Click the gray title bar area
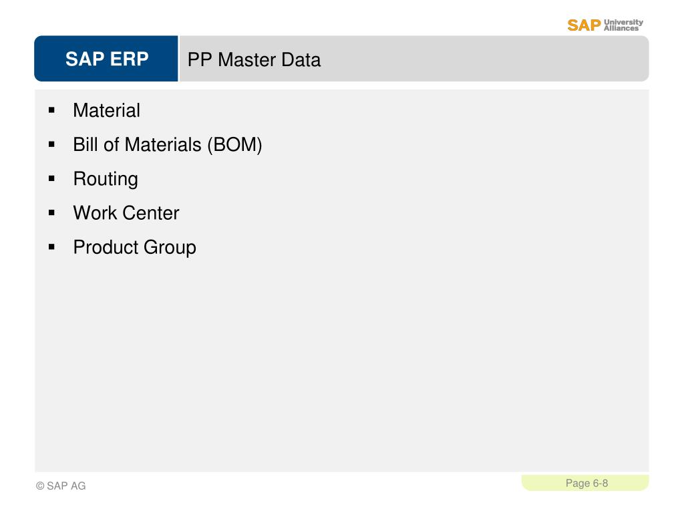 [x=414, y=59]
